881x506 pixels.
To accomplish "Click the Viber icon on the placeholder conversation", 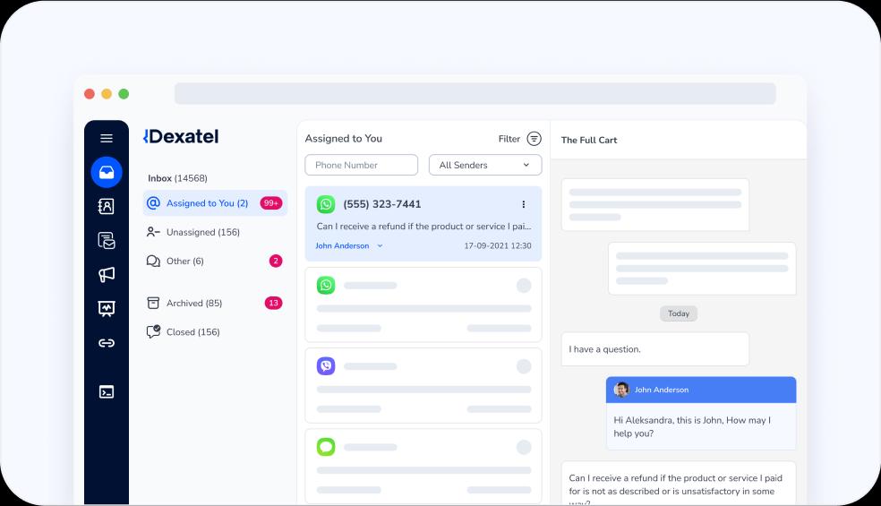I will (326, 366).
